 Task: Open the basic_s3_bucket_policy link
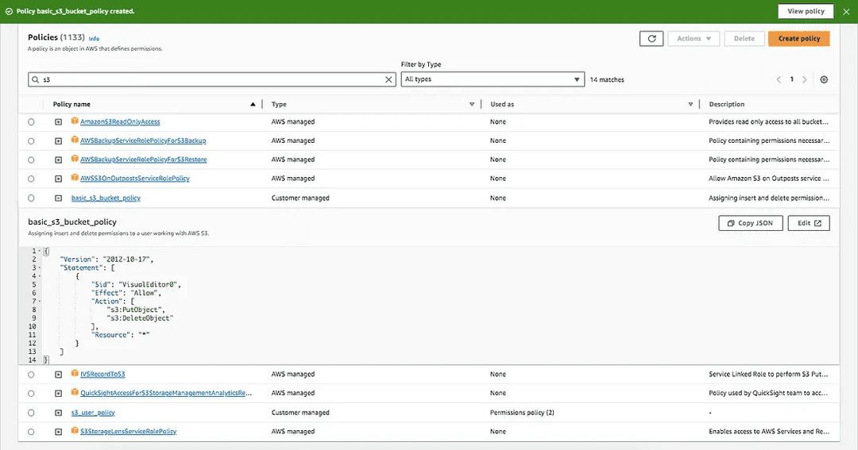pyautogui.click(x=106, y=198)
